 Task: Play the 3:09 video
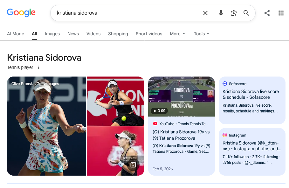159,111
